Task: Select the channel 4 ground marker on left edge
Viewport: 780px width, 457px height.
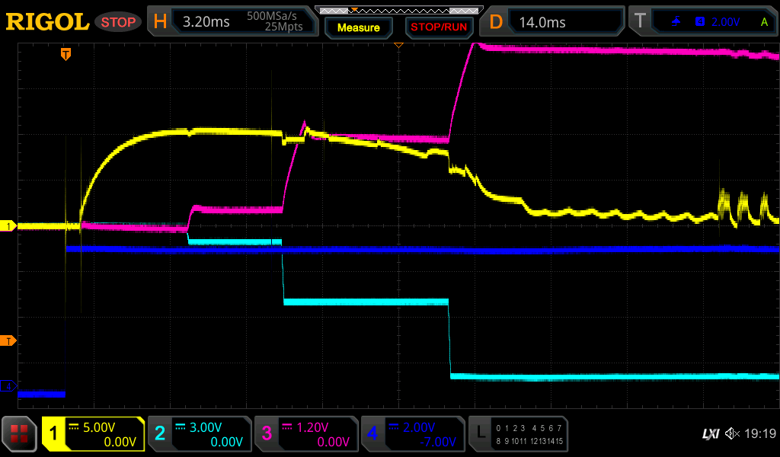Action: pos(8,386)
